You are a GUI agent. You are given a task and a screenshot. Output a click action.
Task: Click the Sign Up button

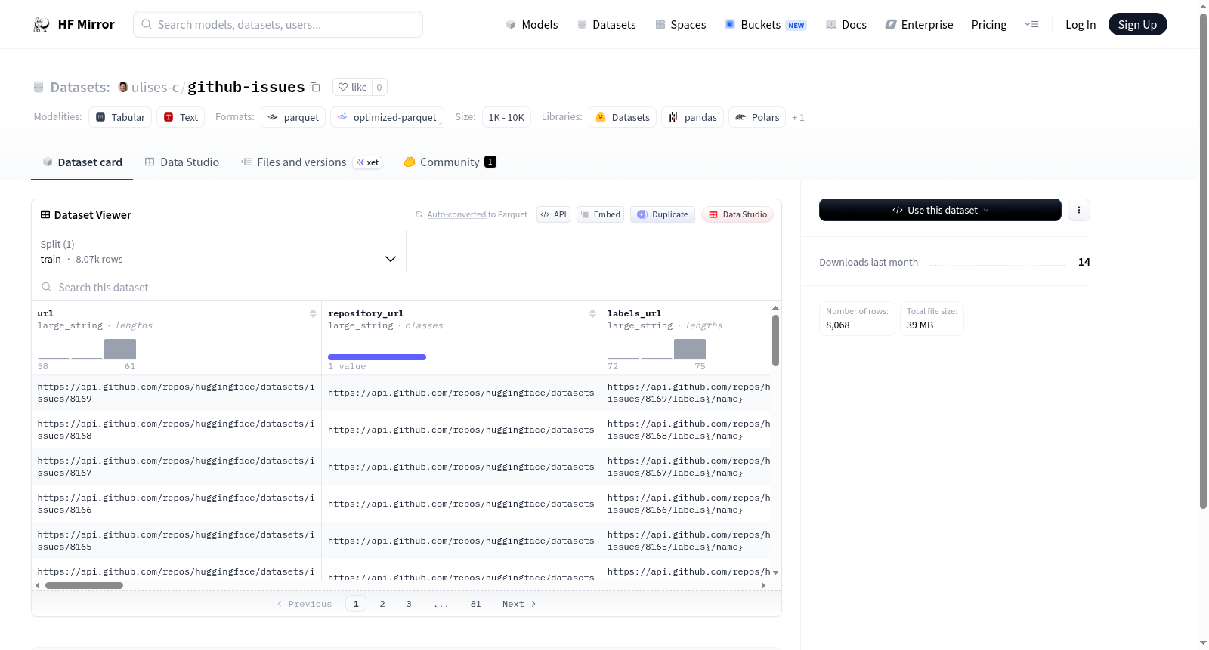pos(1137,25)
